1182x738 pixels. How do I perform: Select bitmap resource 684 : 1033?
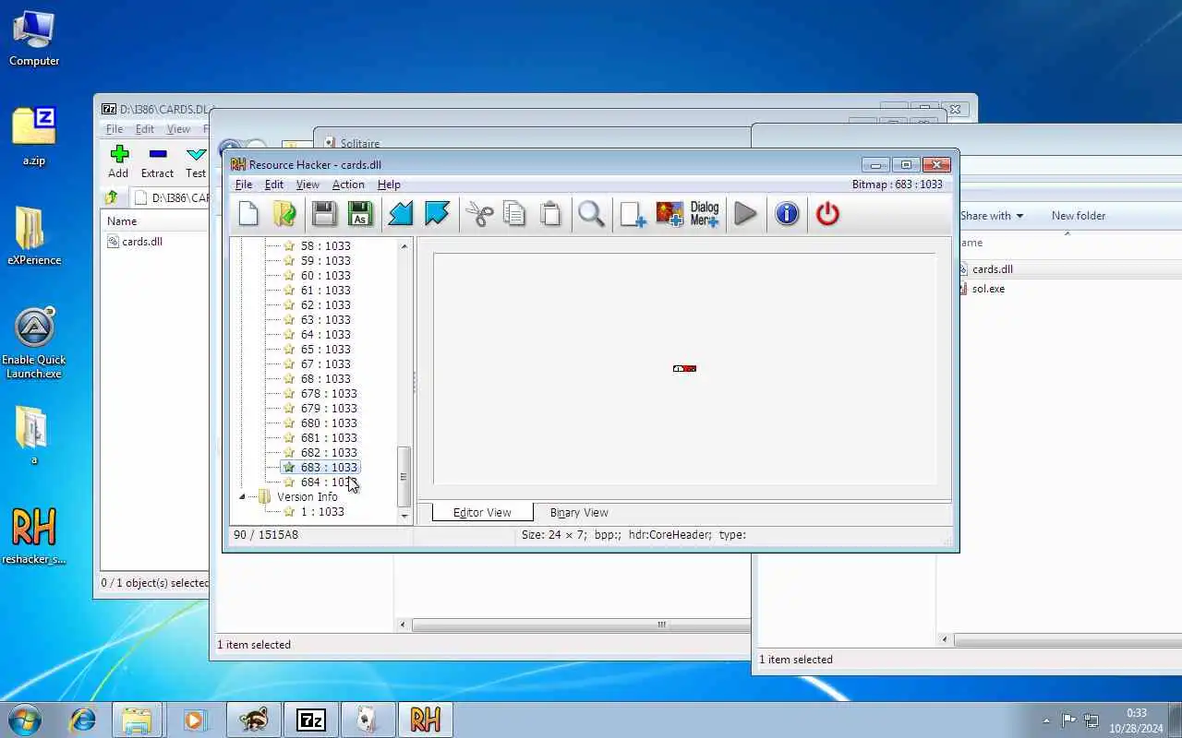coord(329,482)
